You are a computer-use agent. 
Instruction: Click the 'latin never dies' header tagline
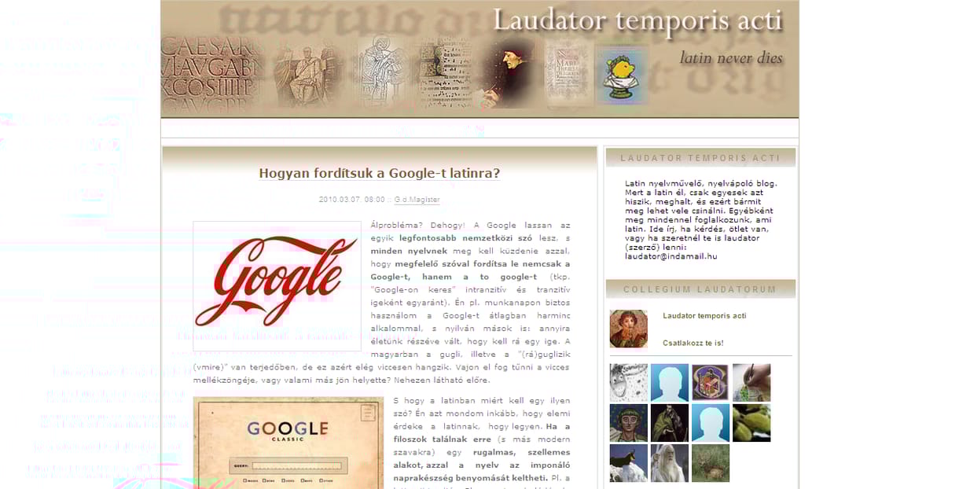pyautogui.click(x=731, y=57)
